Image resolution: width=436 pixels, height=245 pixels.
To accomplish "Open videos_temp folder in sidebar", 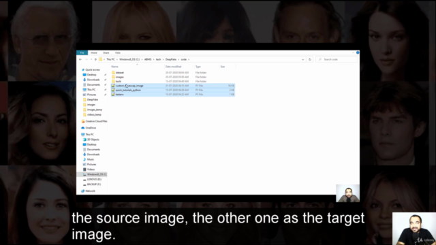I will click(x=94, y=115).
